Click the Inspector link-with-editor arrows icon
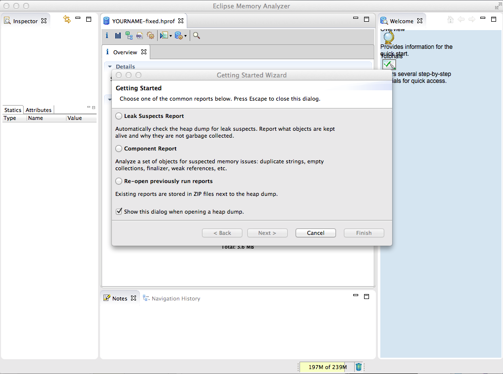503x374 pixels. [x=67, y=19]
